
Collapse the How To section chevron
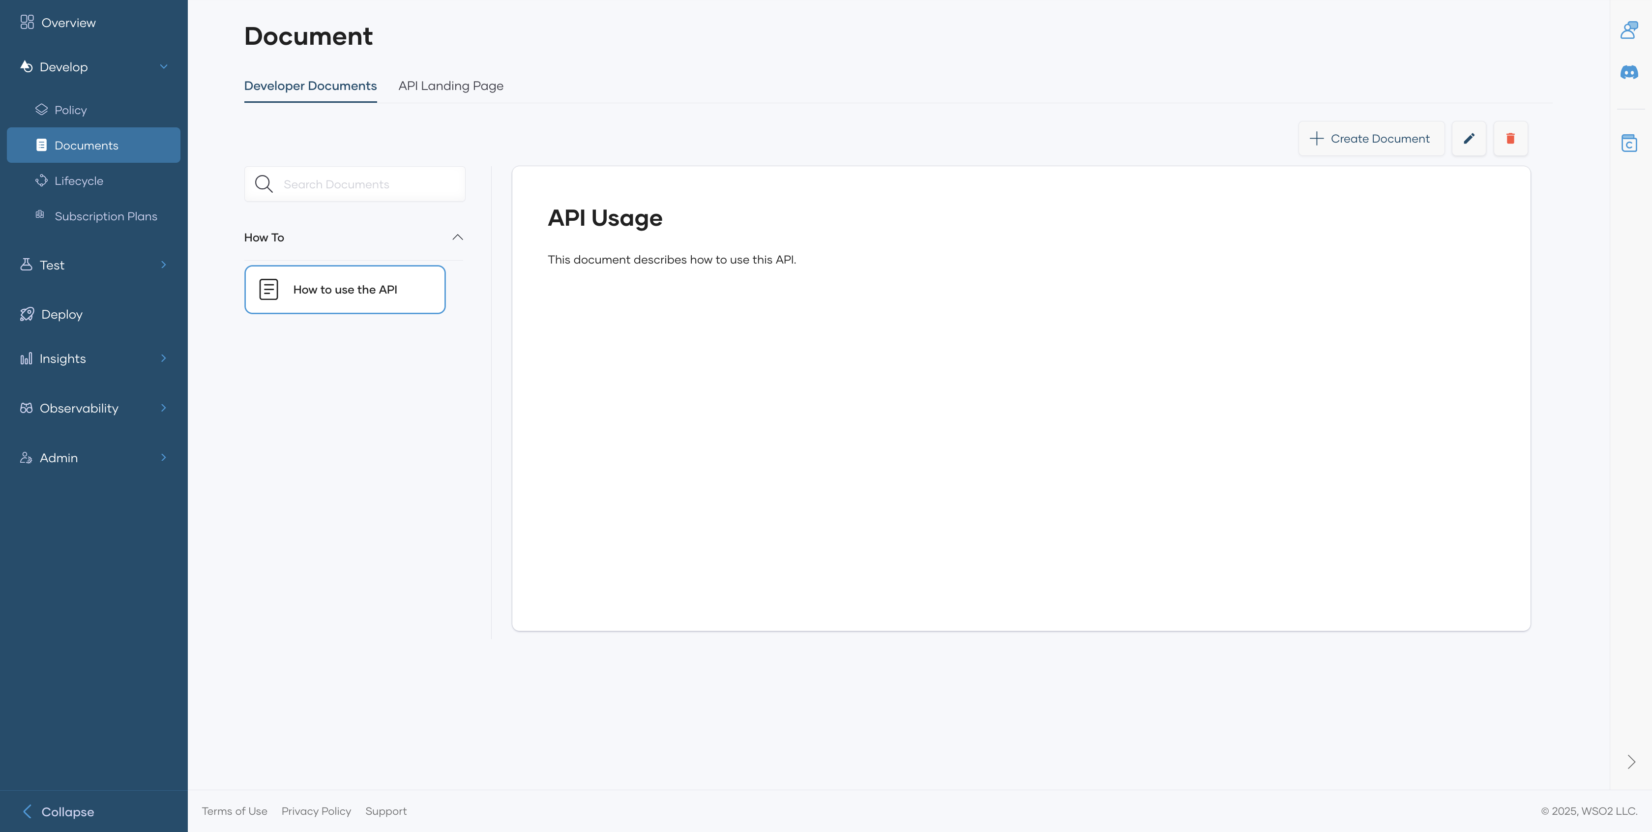tap(457, 238)
